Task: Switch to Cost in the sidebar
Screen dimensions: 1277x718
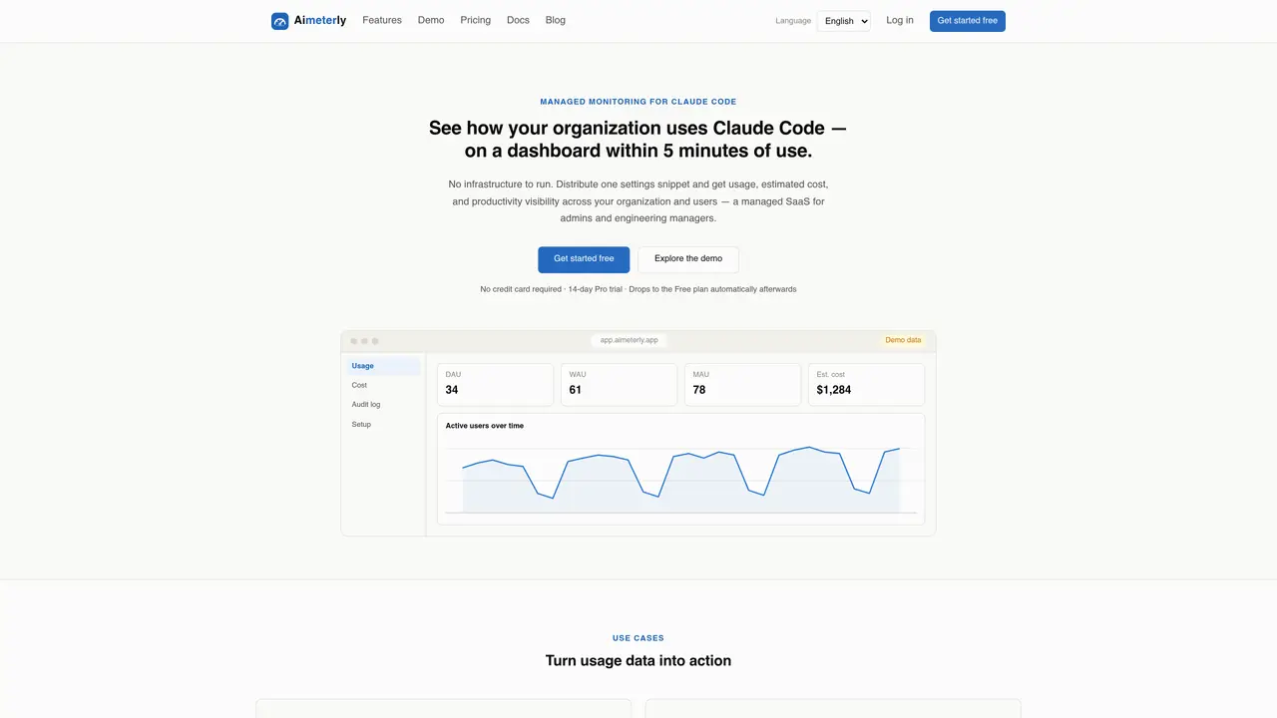Action: (383, 385)
